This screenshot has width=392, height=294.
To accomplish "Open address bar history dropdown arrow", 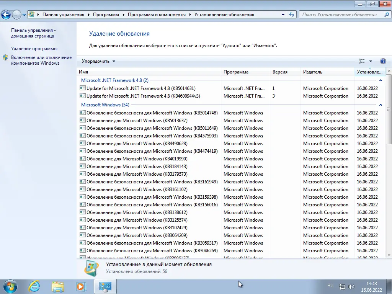I will 283,15.
